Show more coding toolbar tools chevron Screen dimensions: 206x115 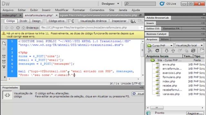click(5, 77)
